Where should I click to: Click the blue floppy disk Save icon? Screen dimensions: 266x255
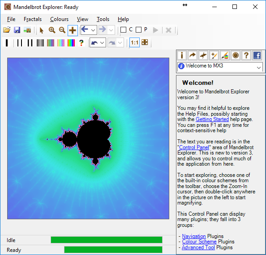pyautogui.click(x=17, y=30)
